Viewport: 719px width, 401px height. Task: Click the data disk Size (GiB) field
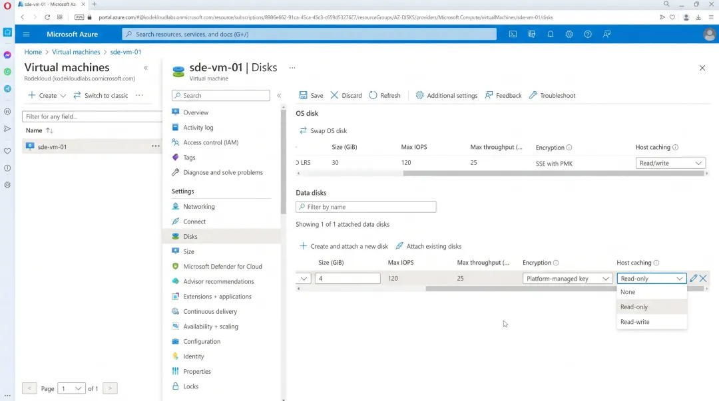click(348, 278)
